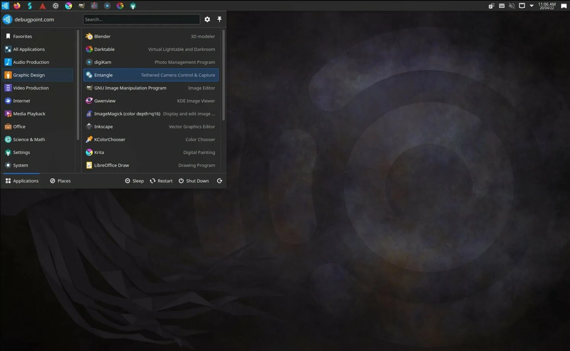Viewport: 570px width, 351px height.
Task: Open the Ubuntu Studio tools wrench icon
Action: tap(132, 6)
